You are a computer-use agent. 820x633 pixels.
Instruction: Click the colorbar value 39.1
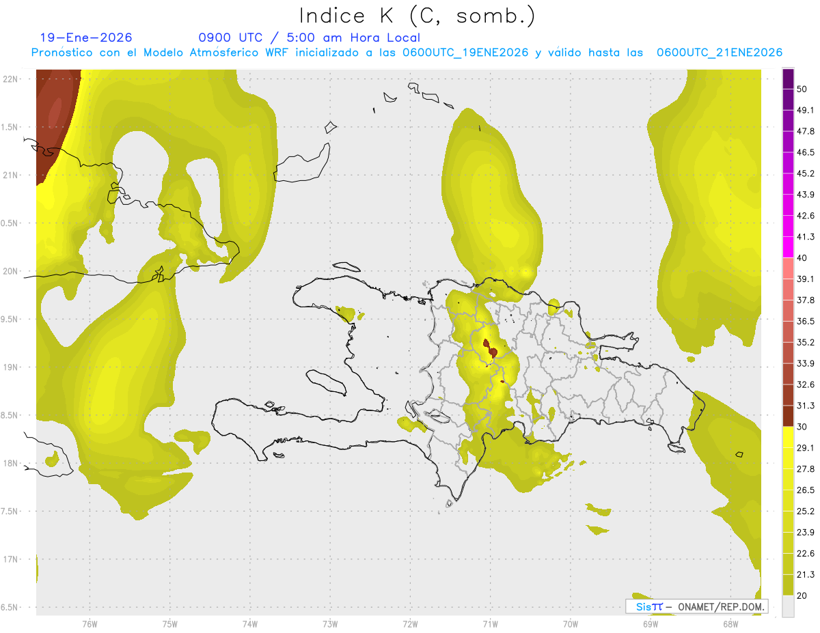(806, 279)
